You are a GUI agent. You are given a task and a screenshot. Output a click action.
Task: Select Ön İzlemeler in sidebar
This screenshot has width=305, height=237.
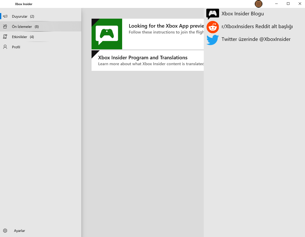click(41, 27)
